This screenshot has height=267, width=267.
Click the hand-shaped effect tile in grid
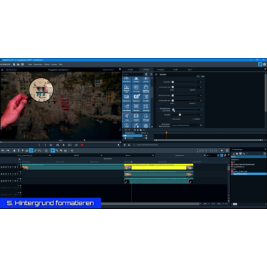[146, 87]
